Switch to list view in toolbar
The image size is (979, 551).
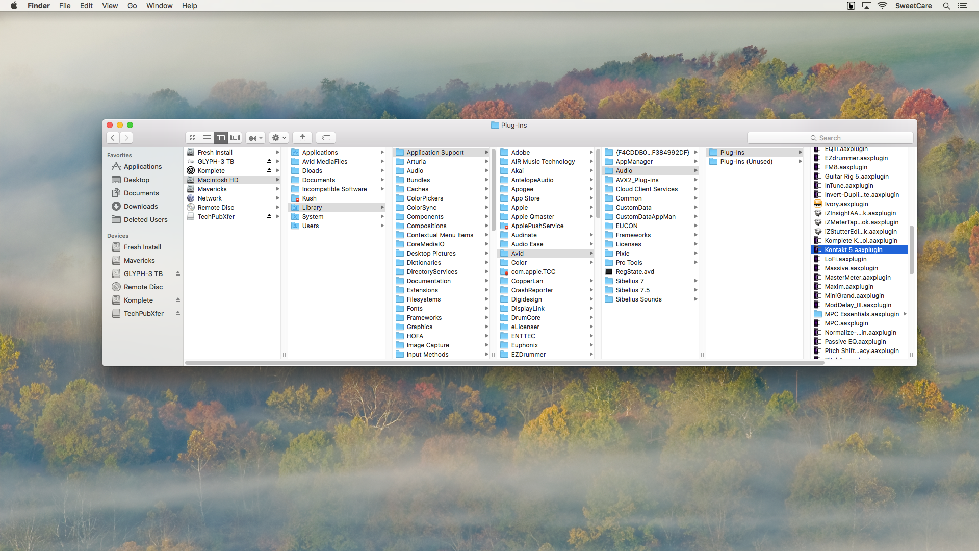207,138
